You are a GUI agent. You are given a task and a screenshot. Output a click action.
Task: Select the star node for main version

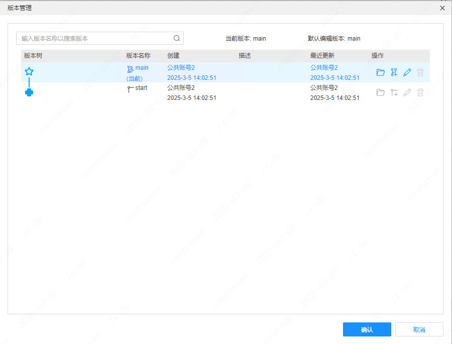[x=29, y=71]
